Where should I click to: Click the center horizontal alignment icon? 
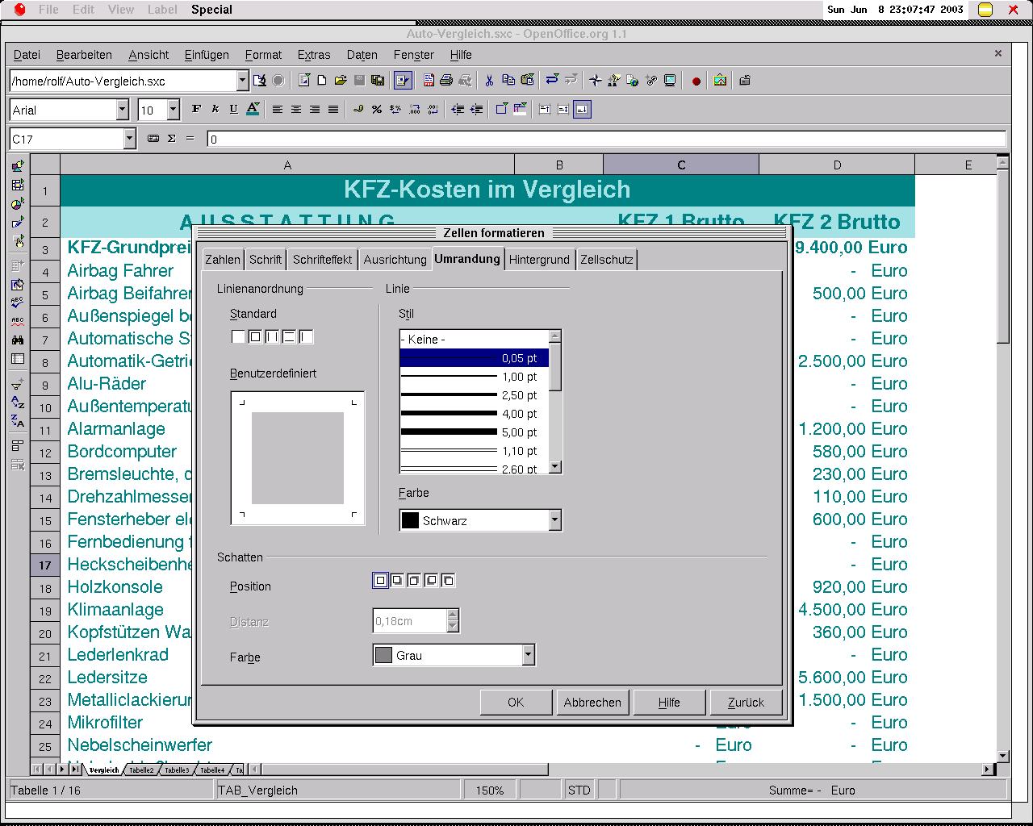point(296,109)
